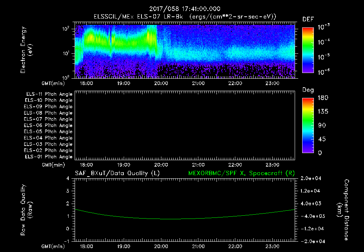Select the ELS-10 Pitch Angle label
Image resolution: width=364 pixels, height=252 pixels.
click(49, 100)
